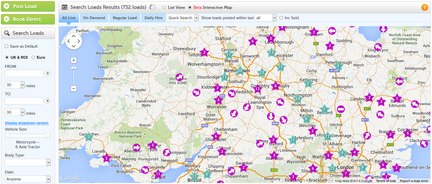Click the Post Load button
432x184 pixels.
click(x=28, y=7)
